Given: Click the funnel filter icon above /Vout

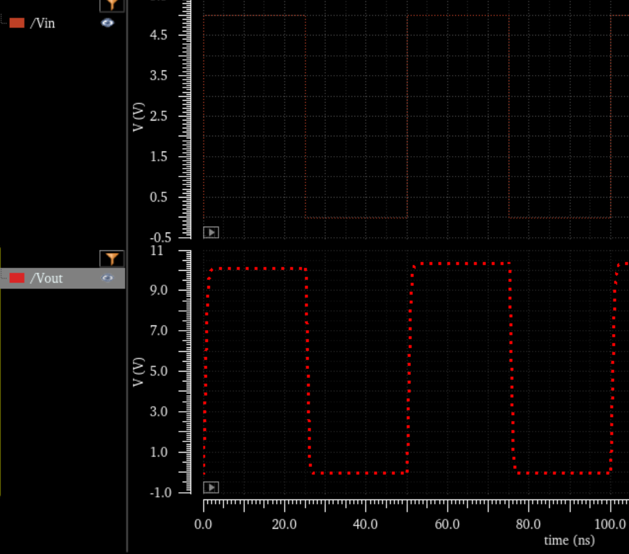Looking at the screenshot, I should (111, 259).
